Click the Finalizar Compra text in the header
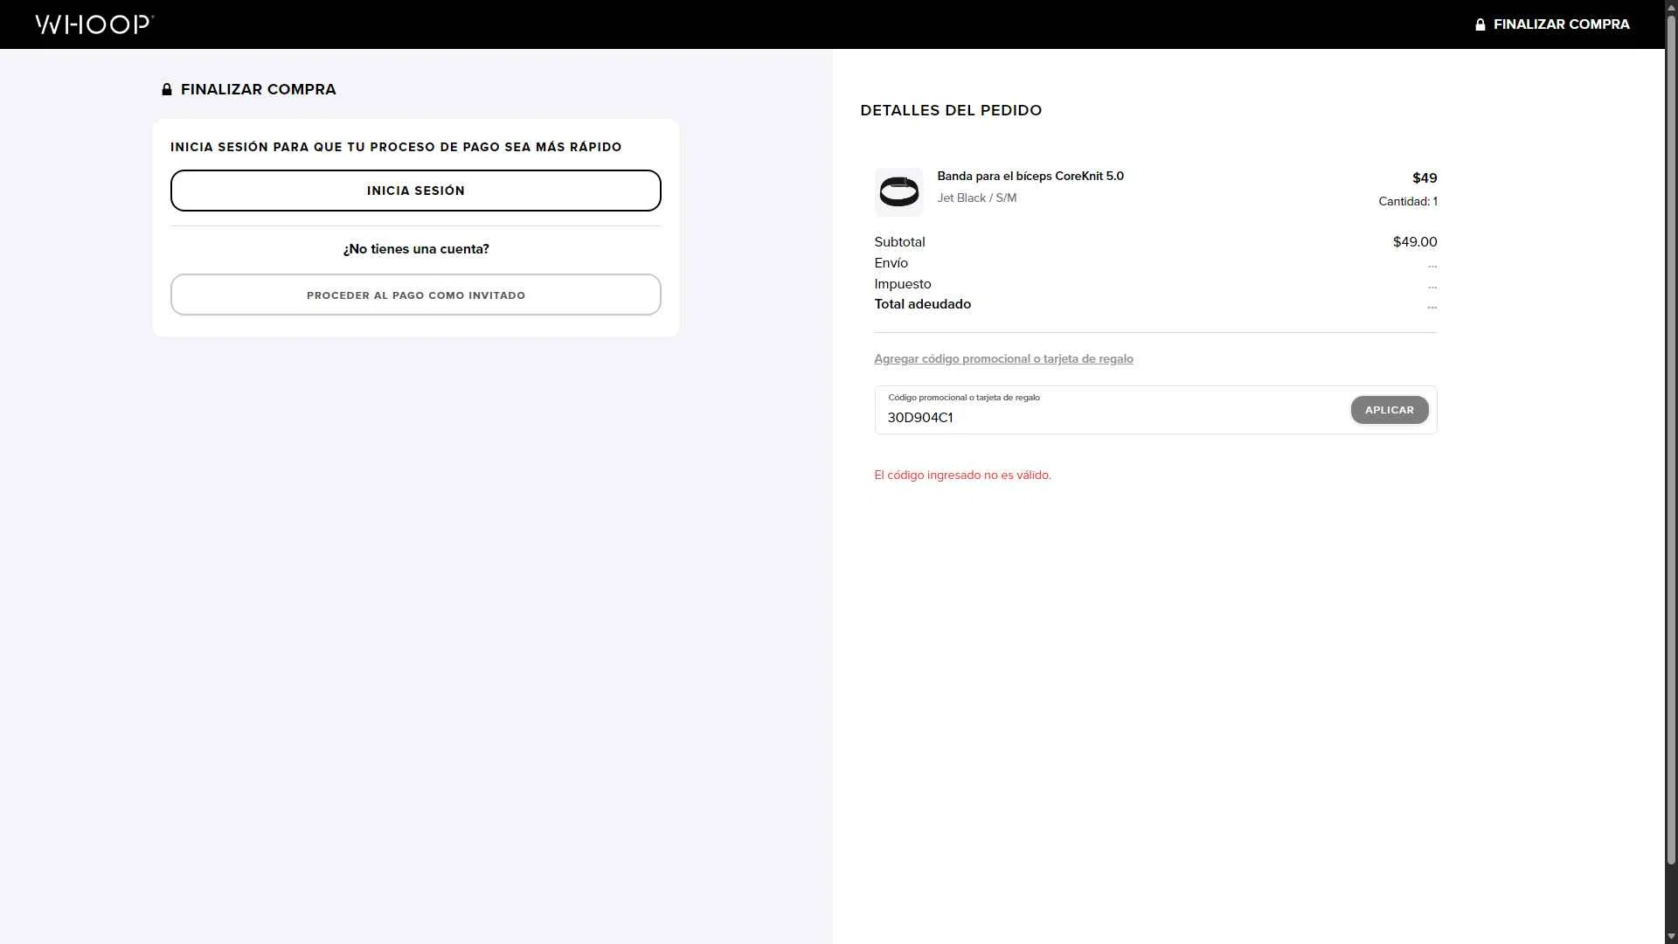The width and height of the screenshot is (1678, 944). 1561,24
